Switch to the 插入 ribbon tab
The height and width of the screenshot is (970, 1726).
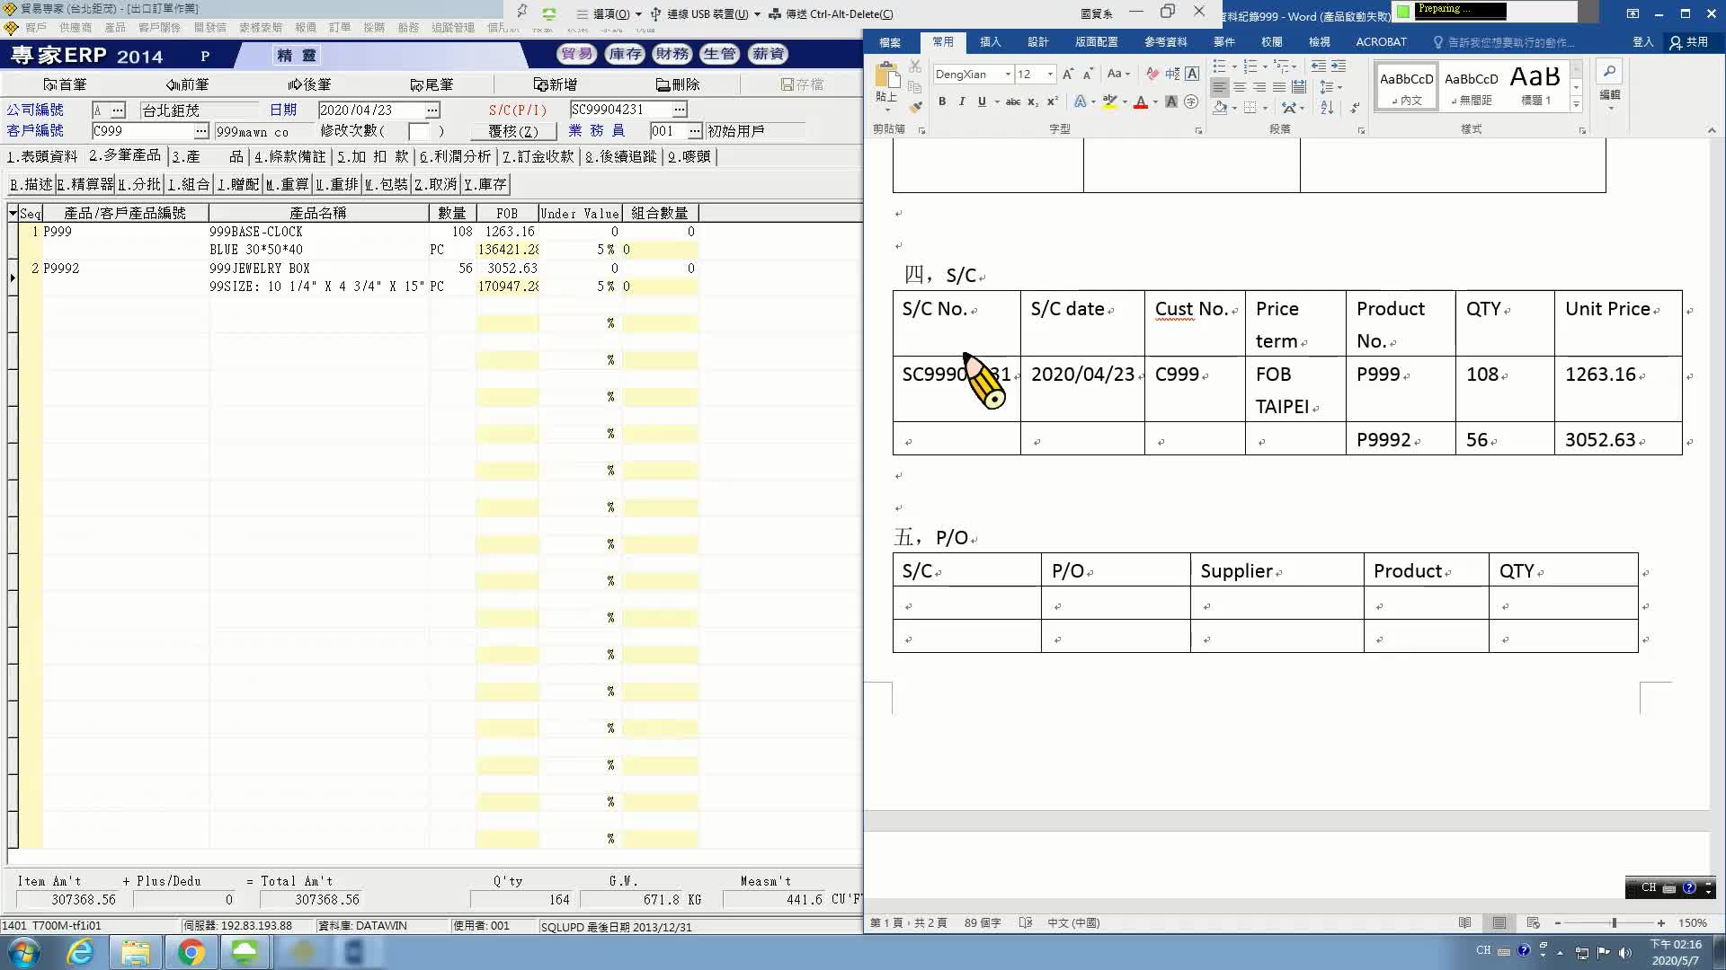click(990, 41)
